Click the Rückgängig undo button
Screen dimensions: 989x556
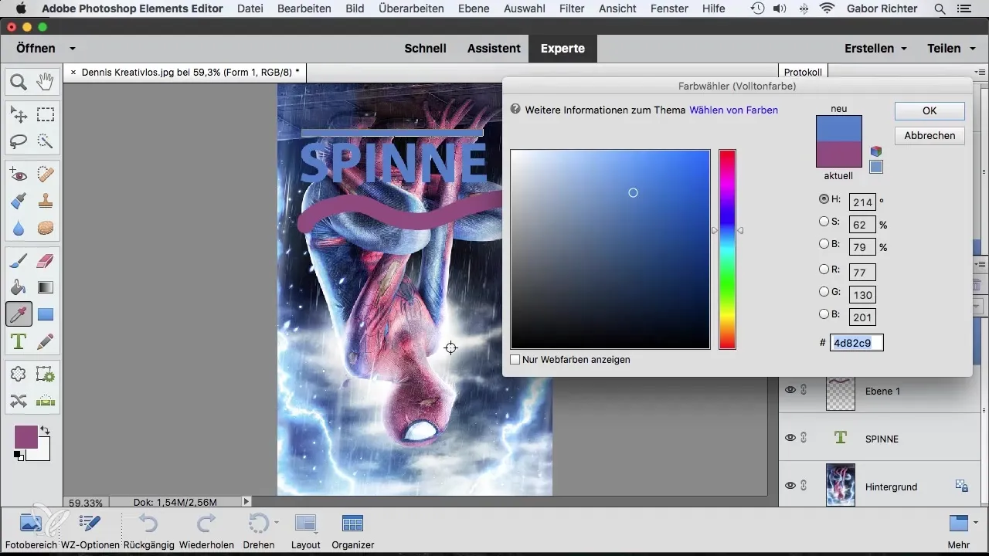[x=148, y=531]
